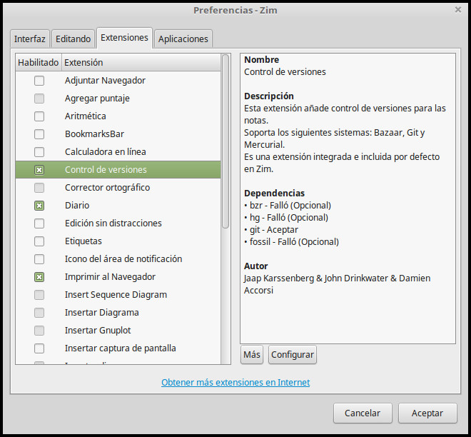The image size is (471, 437).
Task: Select the BookmarksBar extension name
Action: [x=95, y=134]
